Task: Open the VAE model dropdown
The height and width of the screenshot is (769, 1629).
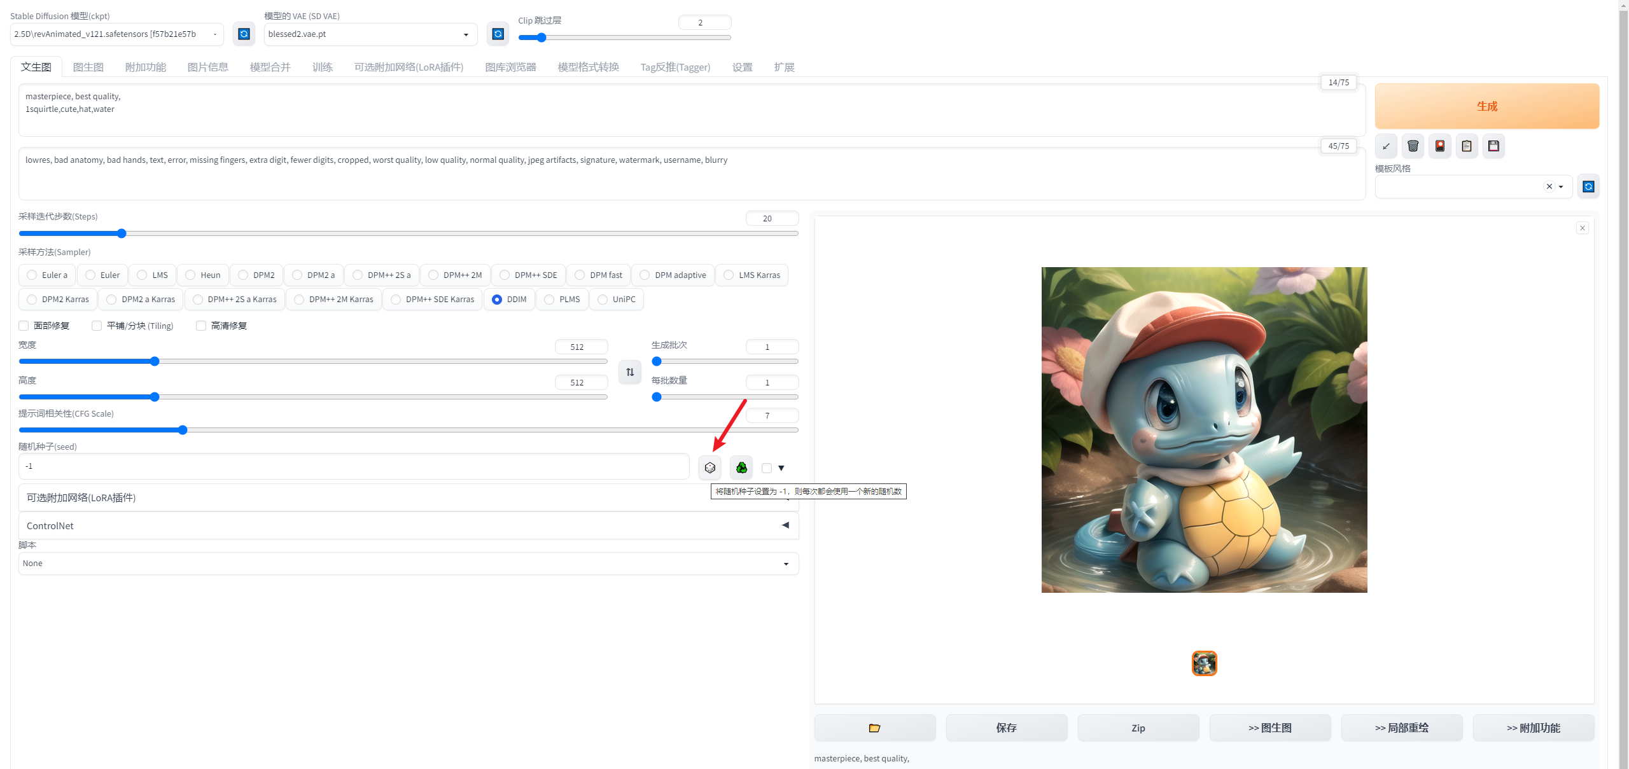Action: (x=370, y=34)
